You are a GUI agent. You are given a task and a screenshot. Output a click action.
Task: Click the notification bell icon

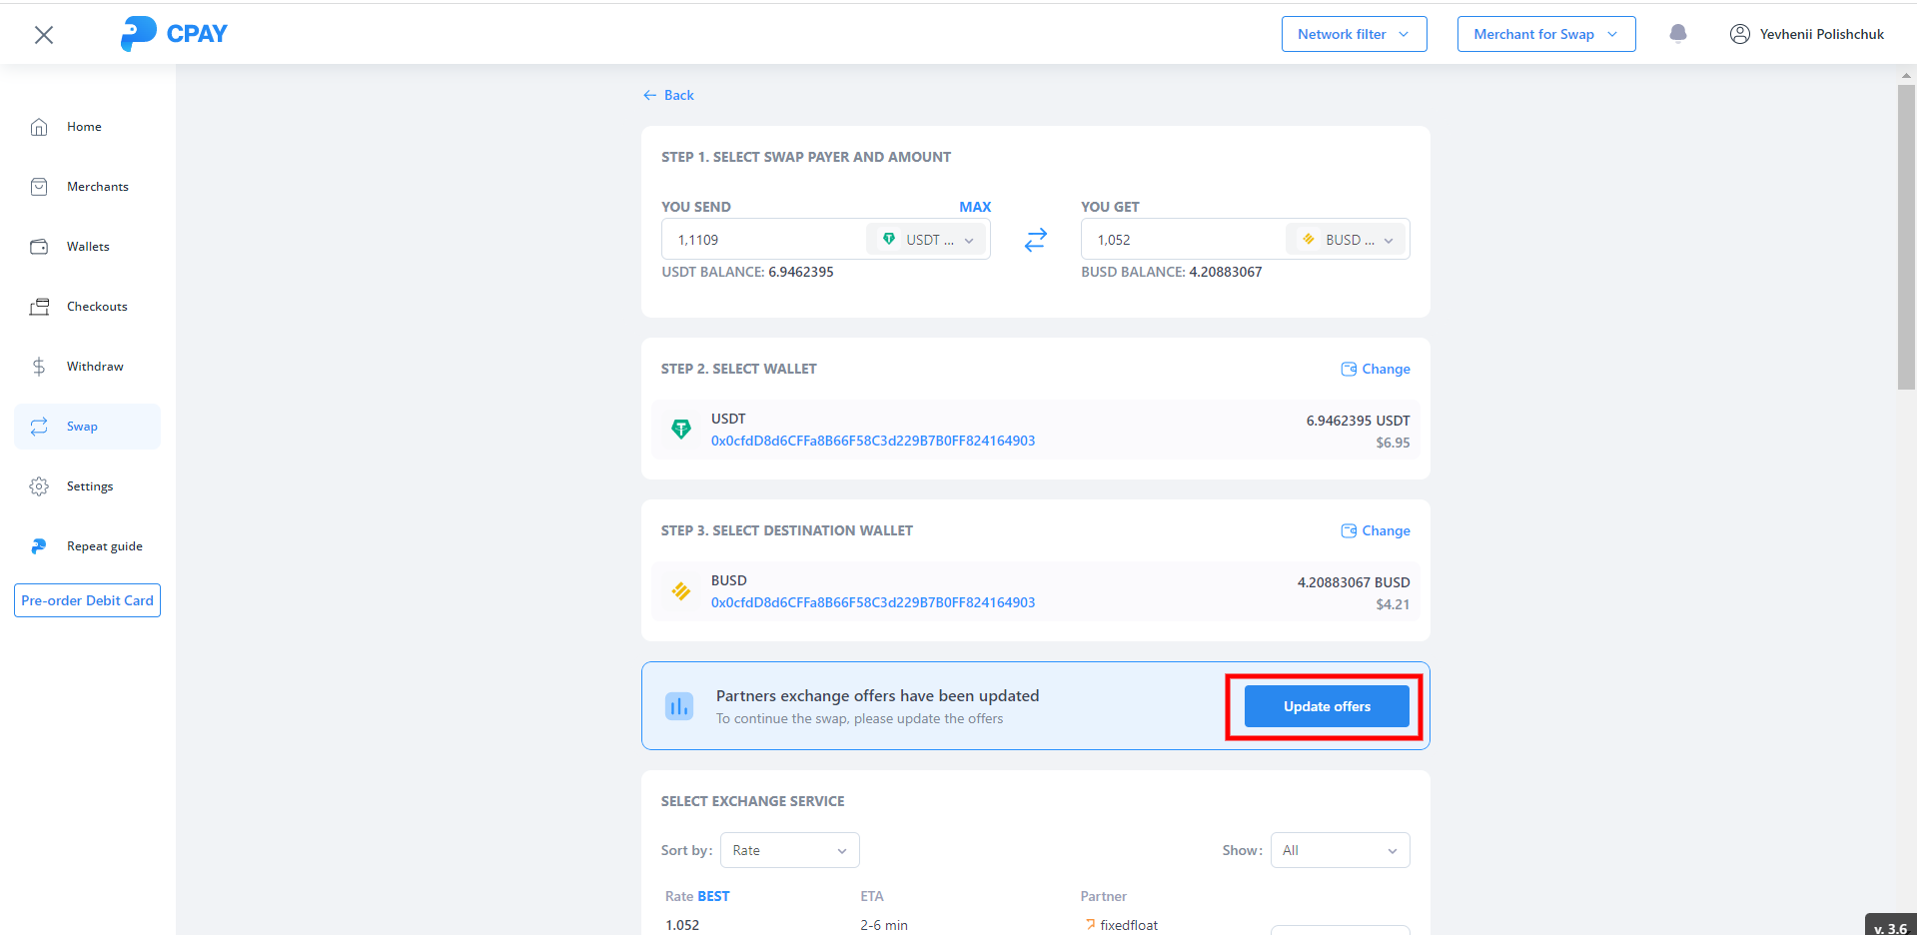coord(1677,34)
